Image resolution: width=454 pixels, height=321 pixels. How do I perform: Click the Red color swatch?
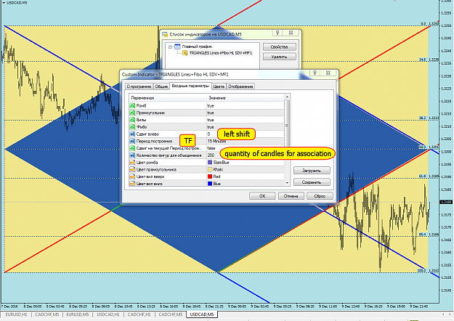pyautogui.click(x=210, y=176)
